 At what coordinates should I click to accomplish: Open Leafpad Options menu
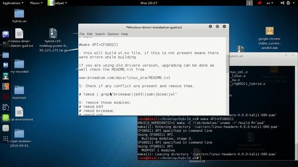tap(113, 34)
